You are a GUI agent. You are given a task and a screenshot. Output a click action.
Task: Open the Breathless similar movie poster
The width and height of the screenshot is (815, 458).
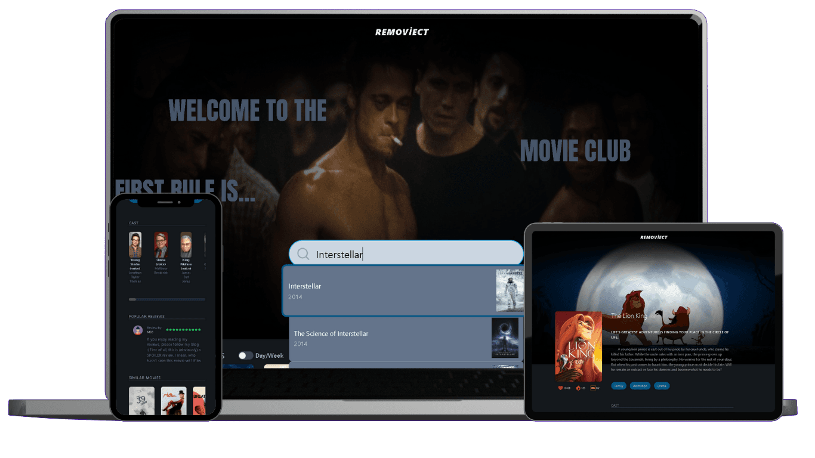tap(199, 401)
